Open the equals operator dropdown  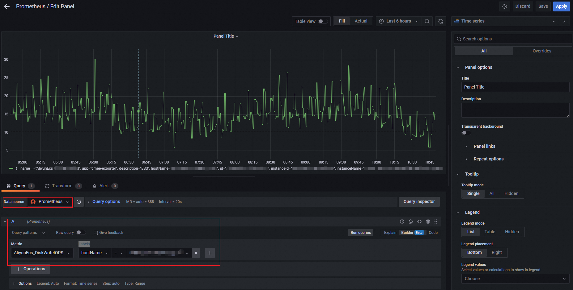(x=119, y=253)
